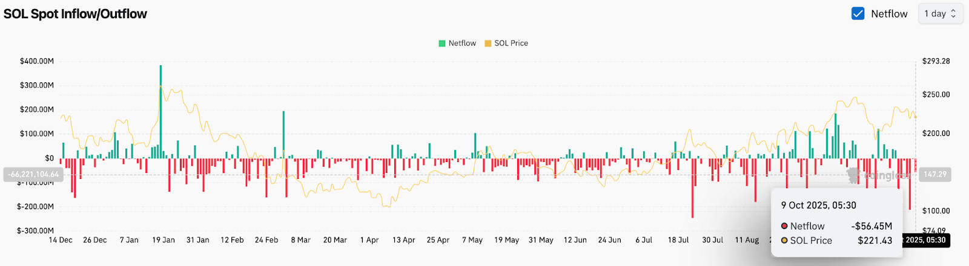The image size is (969, 266).
Task: Click the SOL Spot Inflow/Outflow title
Action: pos(75,14)
